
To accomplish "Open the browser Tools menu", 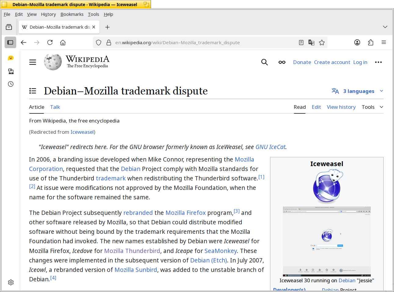I will pos(93,14).
